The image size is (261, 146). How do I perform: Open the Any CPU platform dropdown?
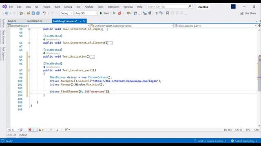(x=86, y=13)
